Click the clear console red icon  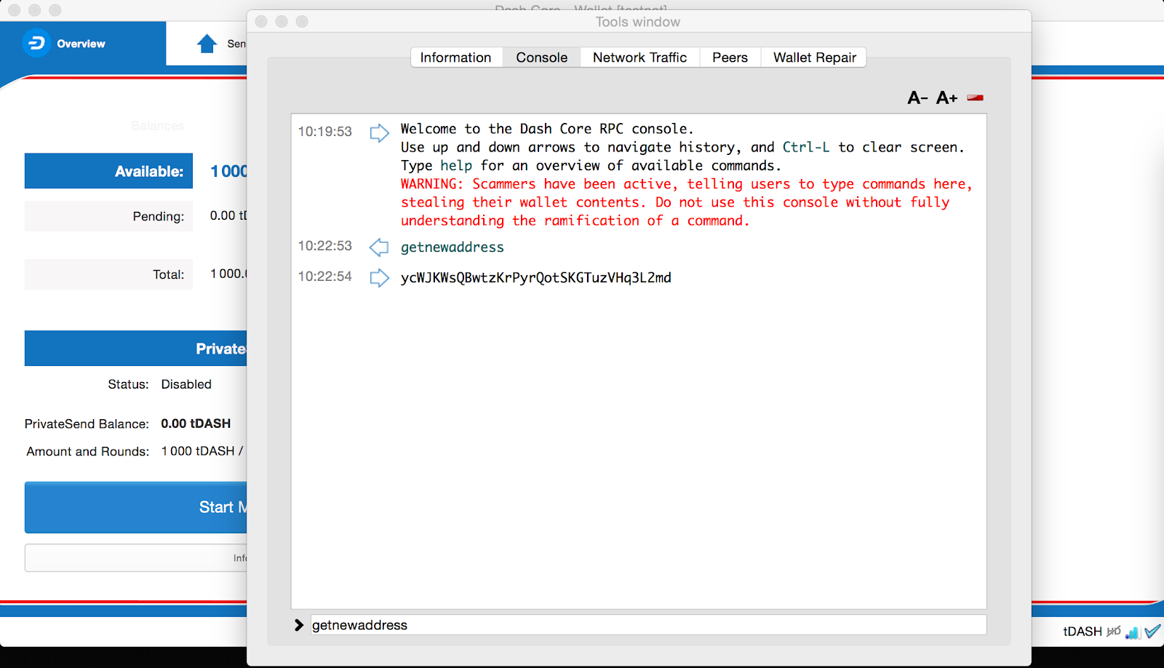[975, 98]
